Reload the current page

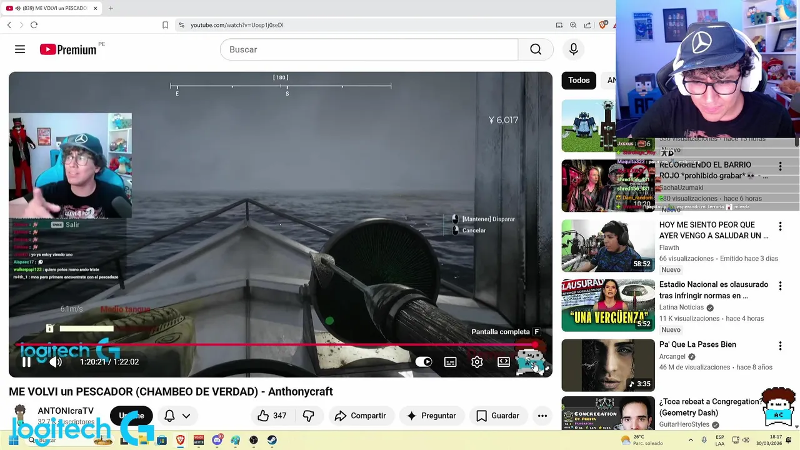point(34,25)
